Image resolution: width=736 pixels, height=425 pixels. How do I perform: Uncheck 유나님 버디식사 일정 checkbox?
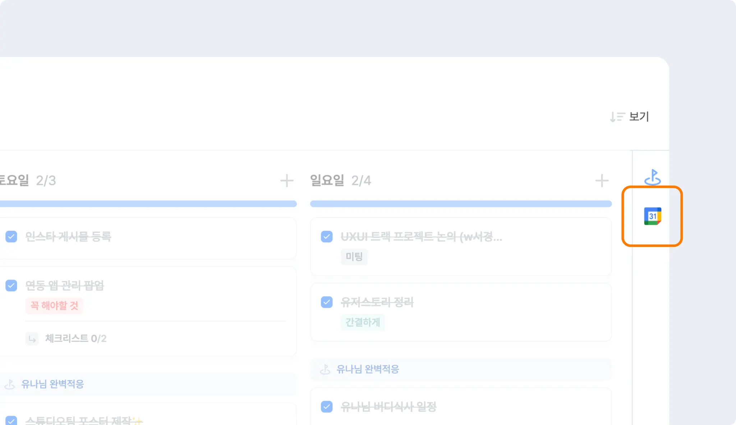pyautogui.click(x=327, y=407)
